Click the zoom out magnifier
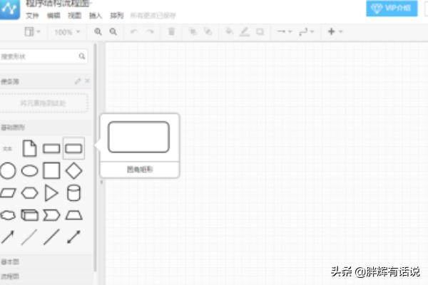428x285 pixels. (x=113, y=32)
